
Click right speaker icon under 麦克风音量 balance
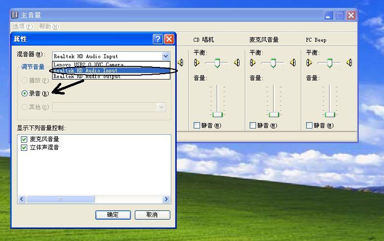pos(293,63)
